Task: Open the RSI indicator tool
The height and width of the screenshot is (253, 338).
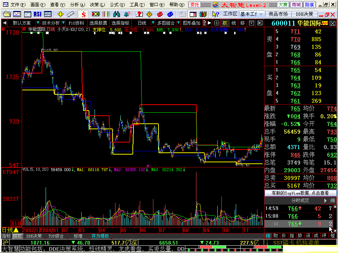Action: [38, 14]
